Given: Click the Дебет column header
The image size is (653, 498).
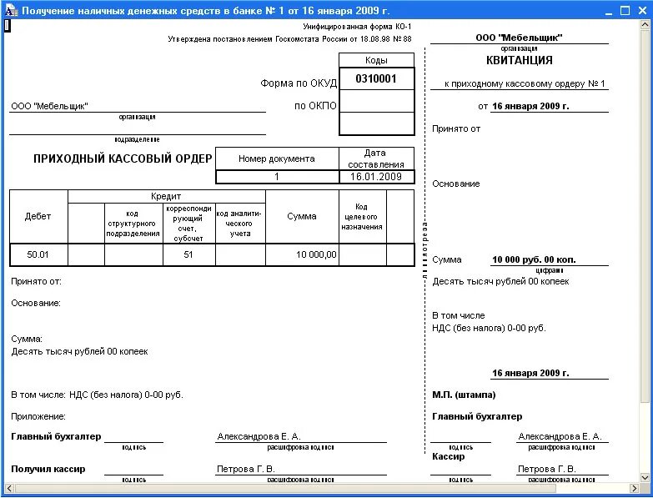Looking at the screenshot, I should pyautogui.click(x=38, y=217).
